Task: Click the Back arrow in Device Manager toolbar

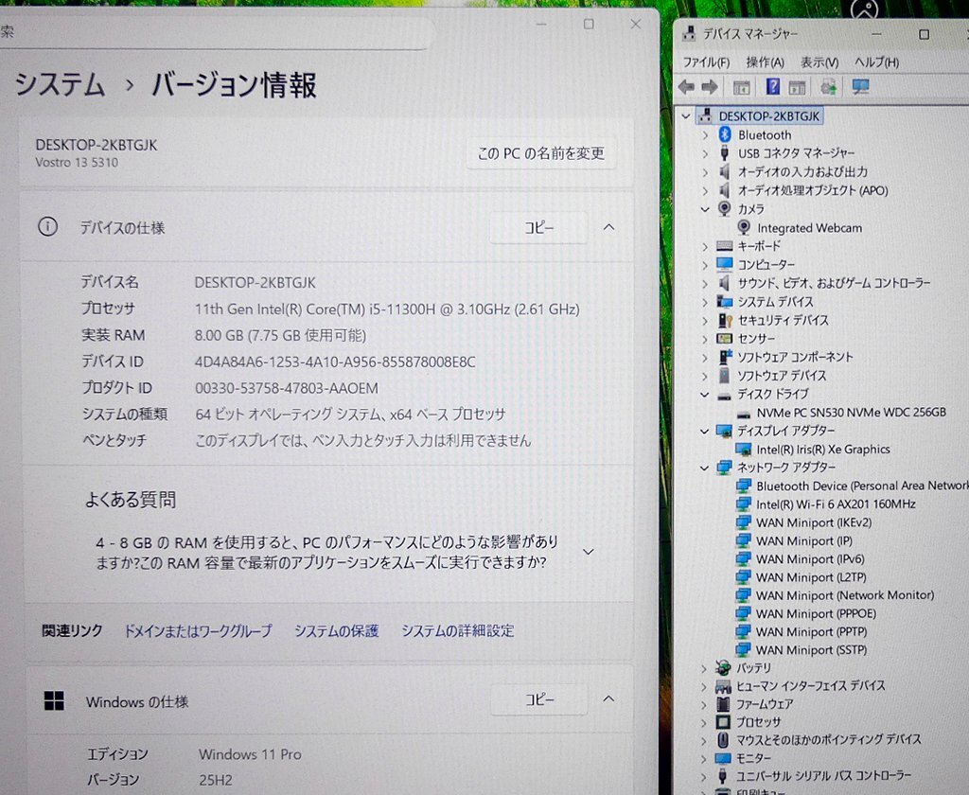Action: click(686, 87)
